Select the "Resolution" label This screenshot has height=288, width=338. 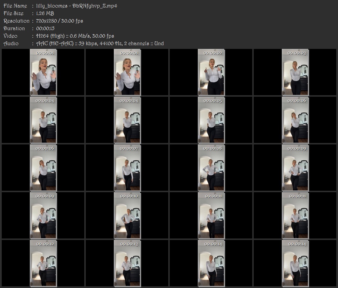pyautogui.click(x=17, y=21)
